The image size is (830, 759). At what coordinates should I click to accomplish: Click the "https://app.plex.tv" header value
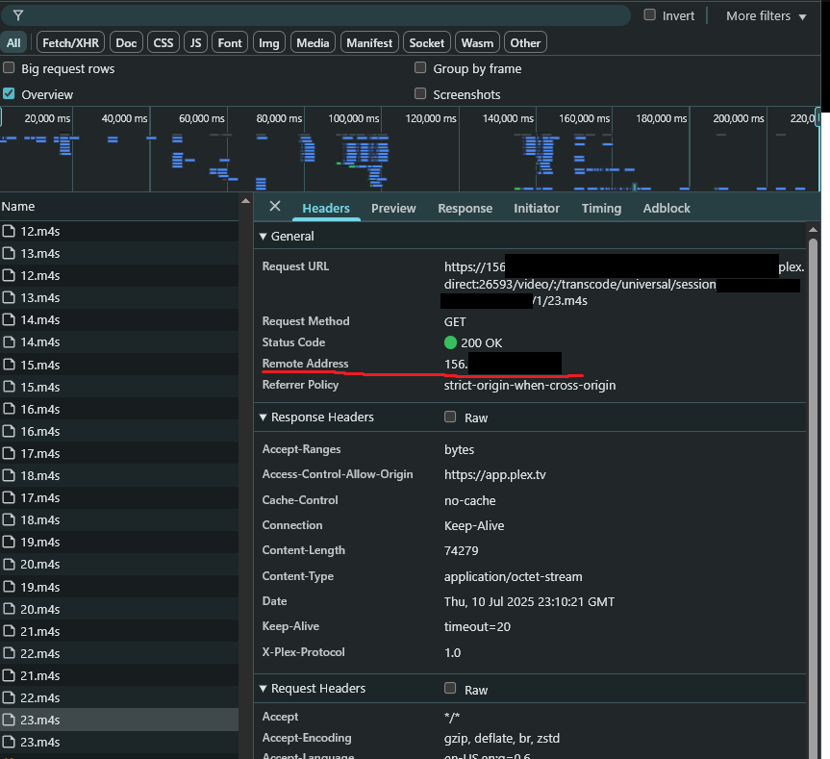click(495, 475)
